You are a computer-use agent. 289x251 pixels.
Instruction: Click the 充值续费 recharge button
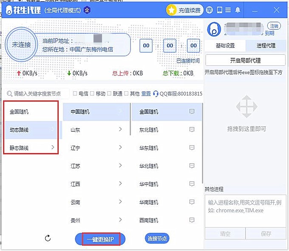[x=184, y=10]
